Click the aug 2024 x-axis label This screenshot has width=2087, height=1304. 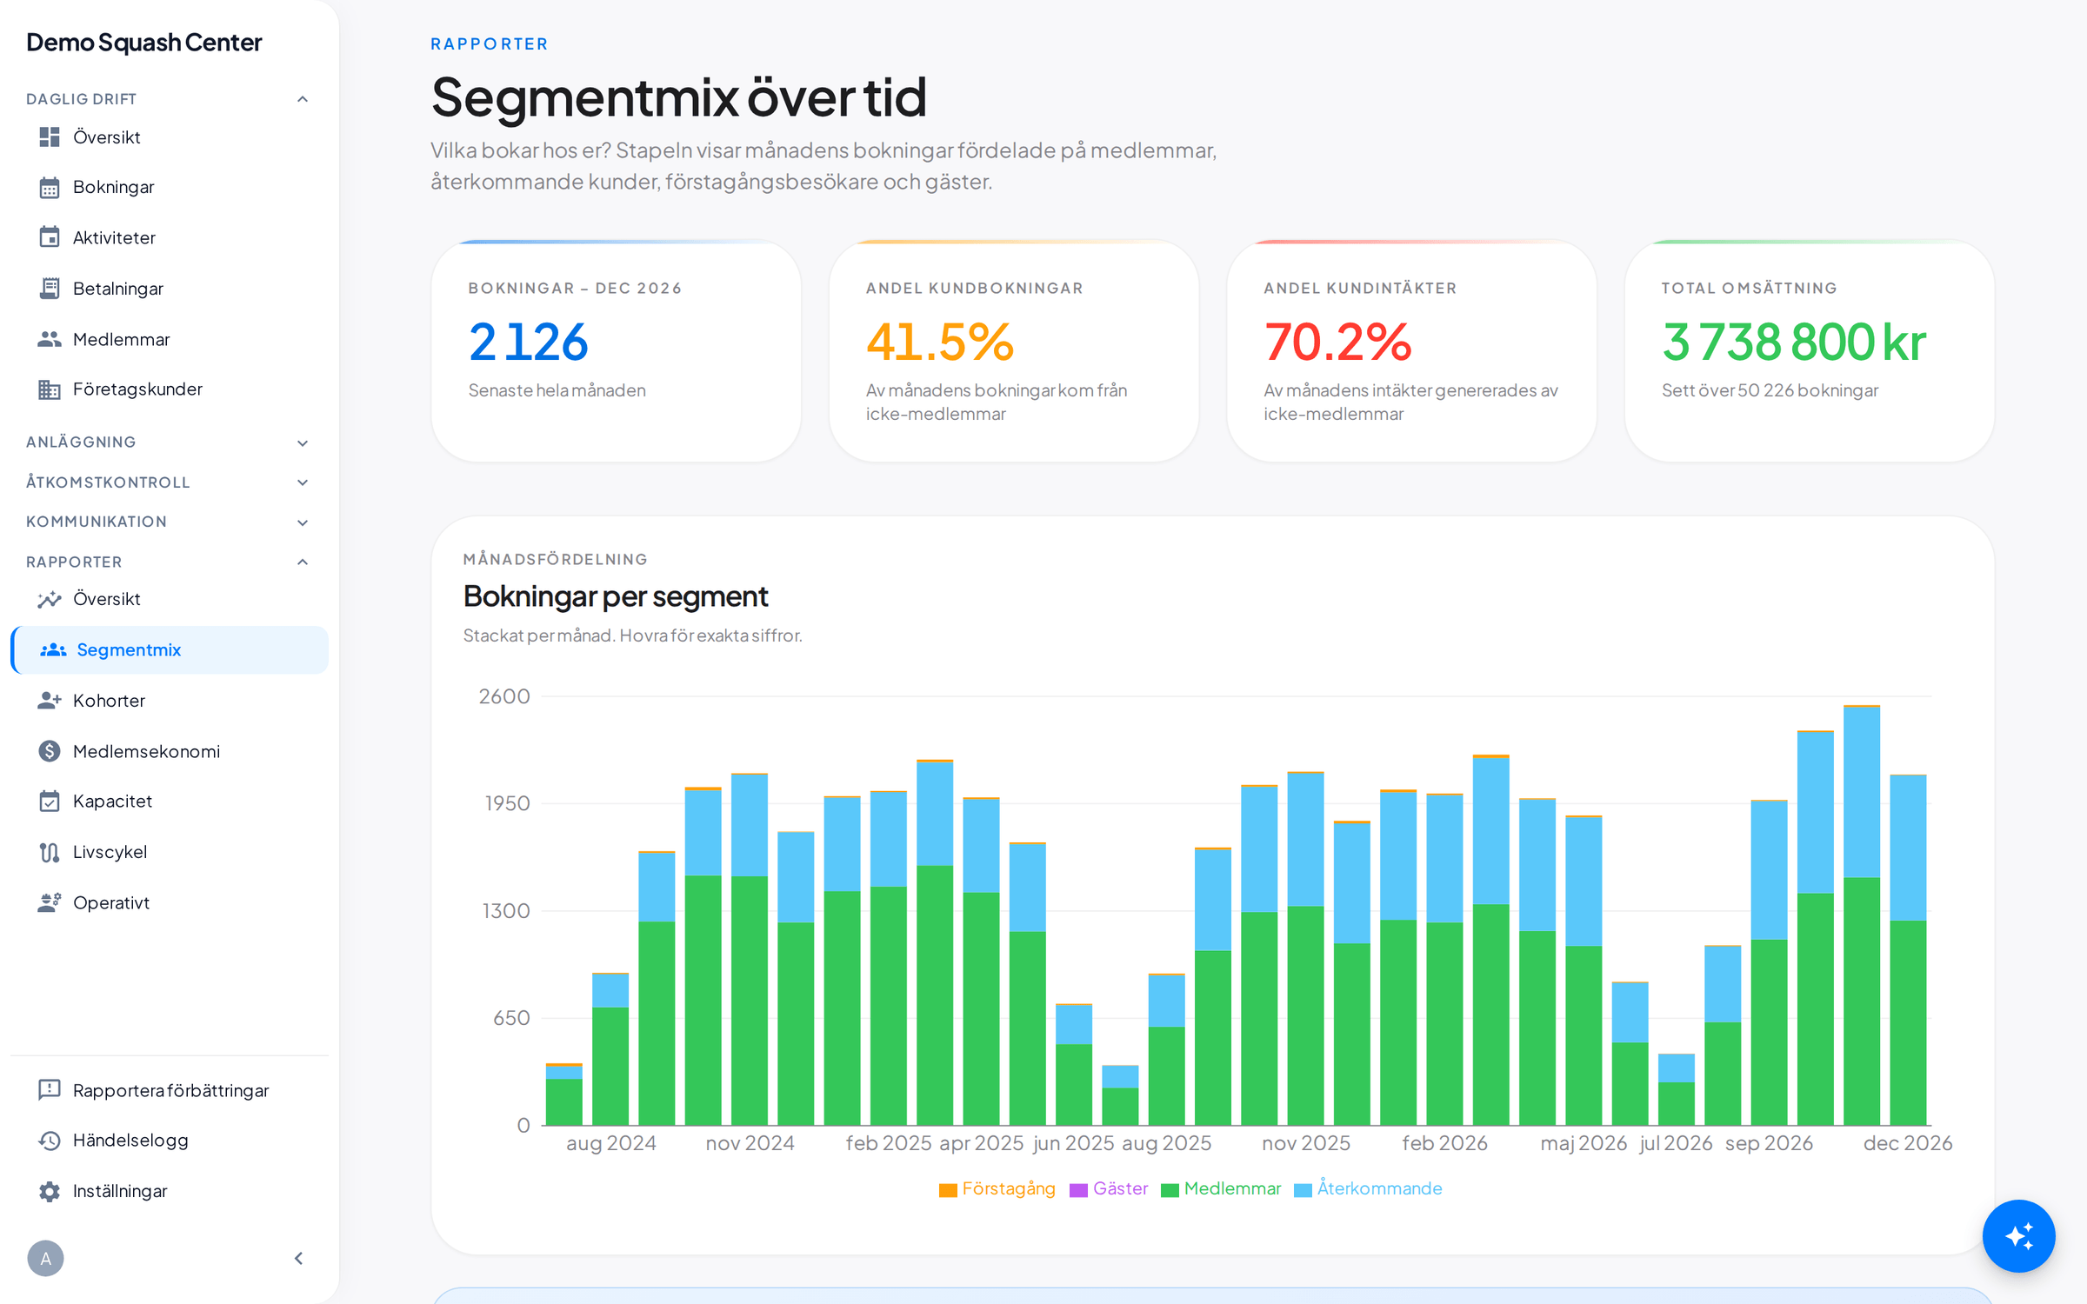coord(611,1143)
